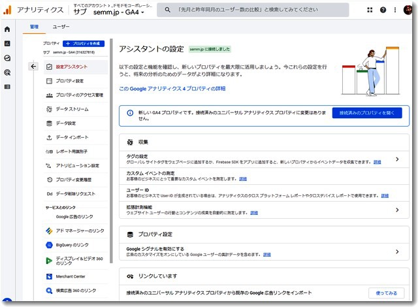Click the プロパティ設定 layout icon
This screenshot has width=418, height=307.
(x=50, y=81)
